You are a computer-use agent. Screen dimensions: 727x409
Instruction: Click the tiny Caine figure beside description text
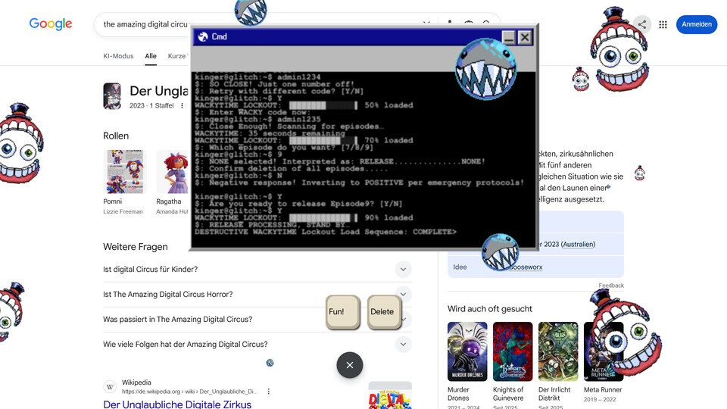(640, 173)
